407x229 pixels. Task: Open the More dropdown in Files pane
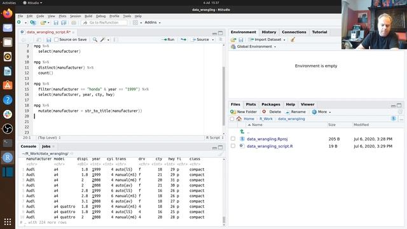(321, 112)
